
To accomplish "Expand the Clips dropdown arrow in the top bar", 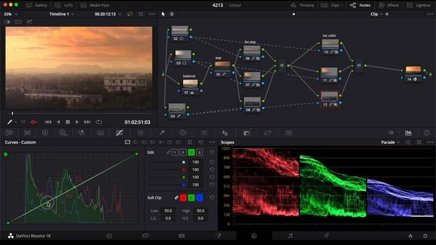I will point(342,5).
